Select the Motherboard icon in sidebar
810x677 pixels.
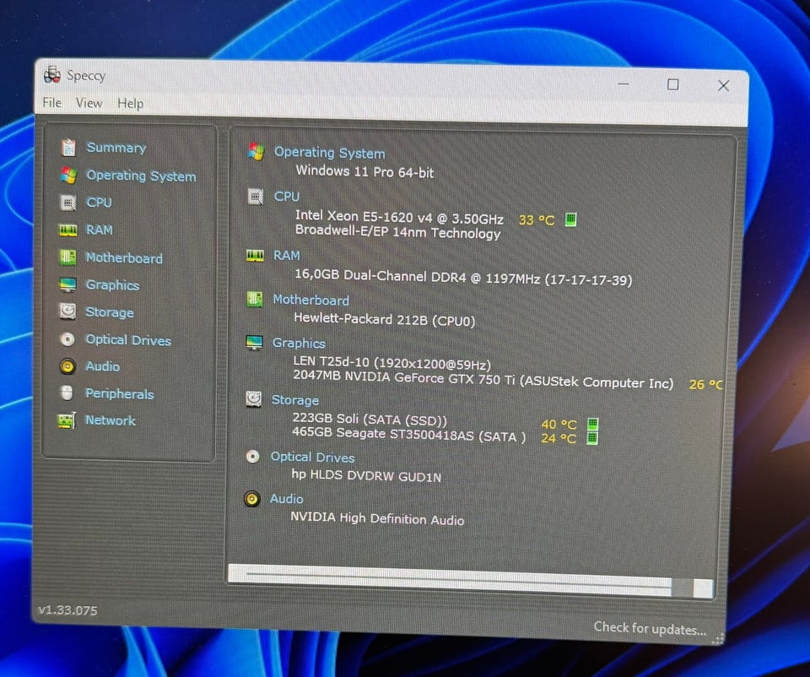(67, 257)
